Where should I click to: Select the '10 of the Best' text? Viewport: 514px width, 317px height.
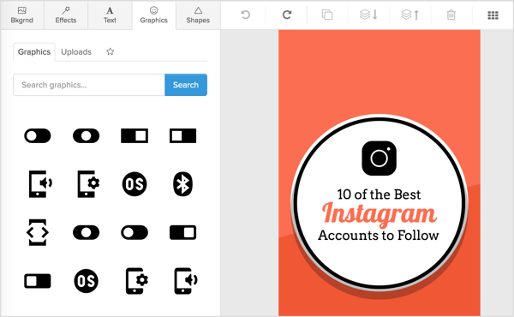(379, 194)
